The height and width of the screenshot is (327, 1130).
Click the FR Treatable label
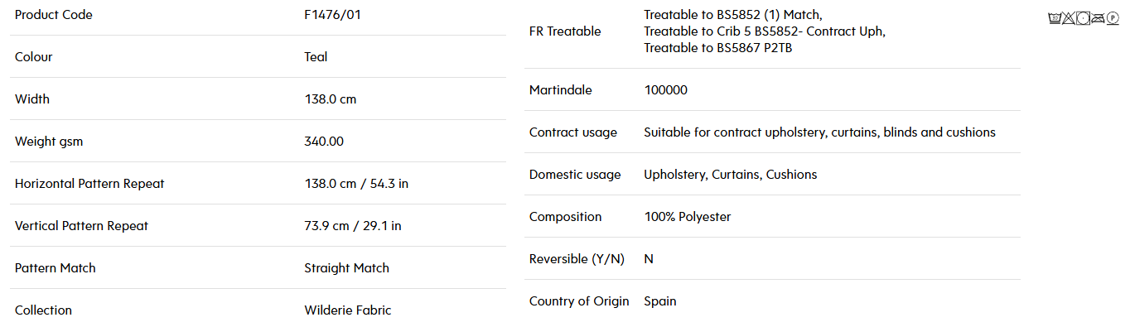coord(565,31)
